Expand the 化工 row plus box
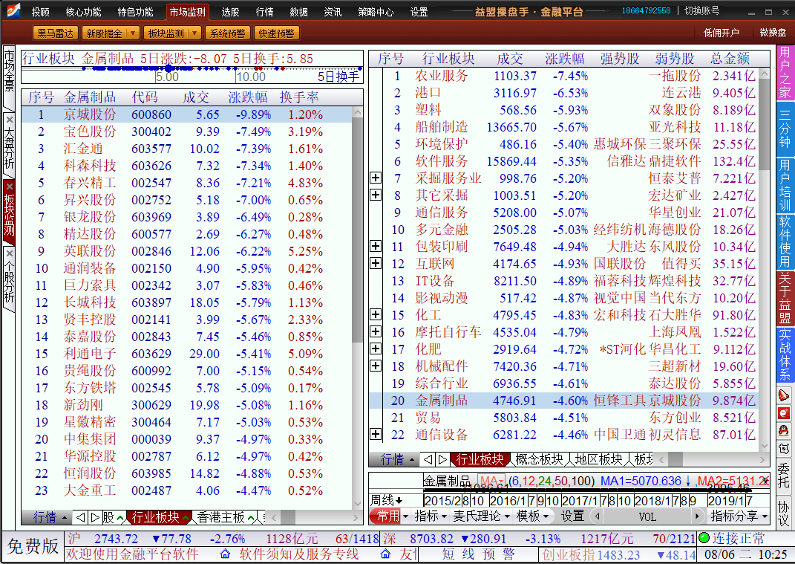 coord(376,314)
